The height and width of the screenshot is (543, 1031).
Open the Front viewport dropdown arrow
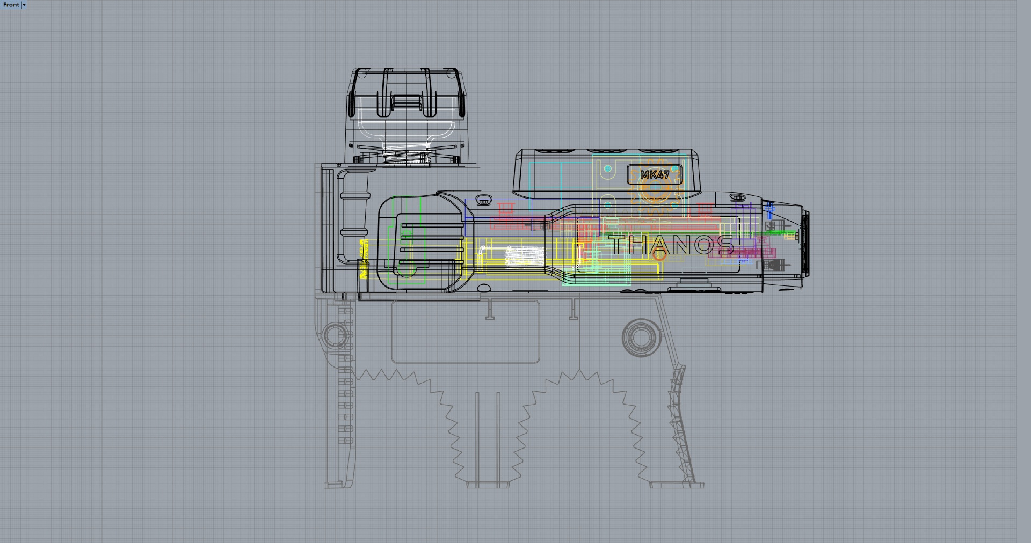(24, 5)
